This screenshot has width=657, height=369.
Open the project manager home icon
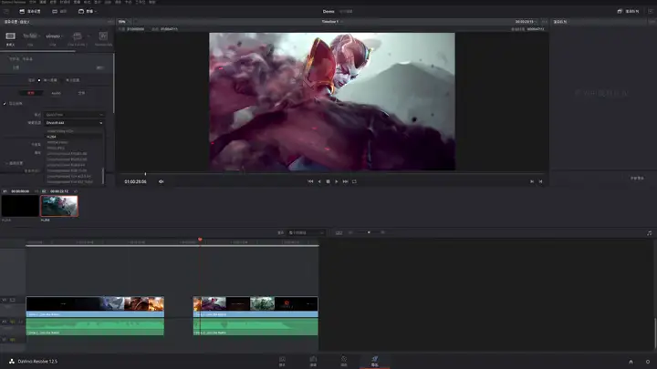pyautogui.click(x=631, y=362)
